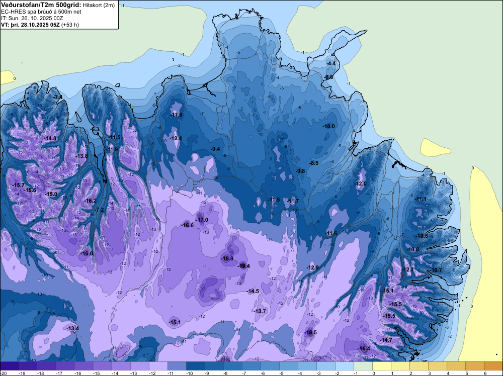Pick the yellow legend swatch above label 0
The image size is (503, 376).
pos(381,366)
